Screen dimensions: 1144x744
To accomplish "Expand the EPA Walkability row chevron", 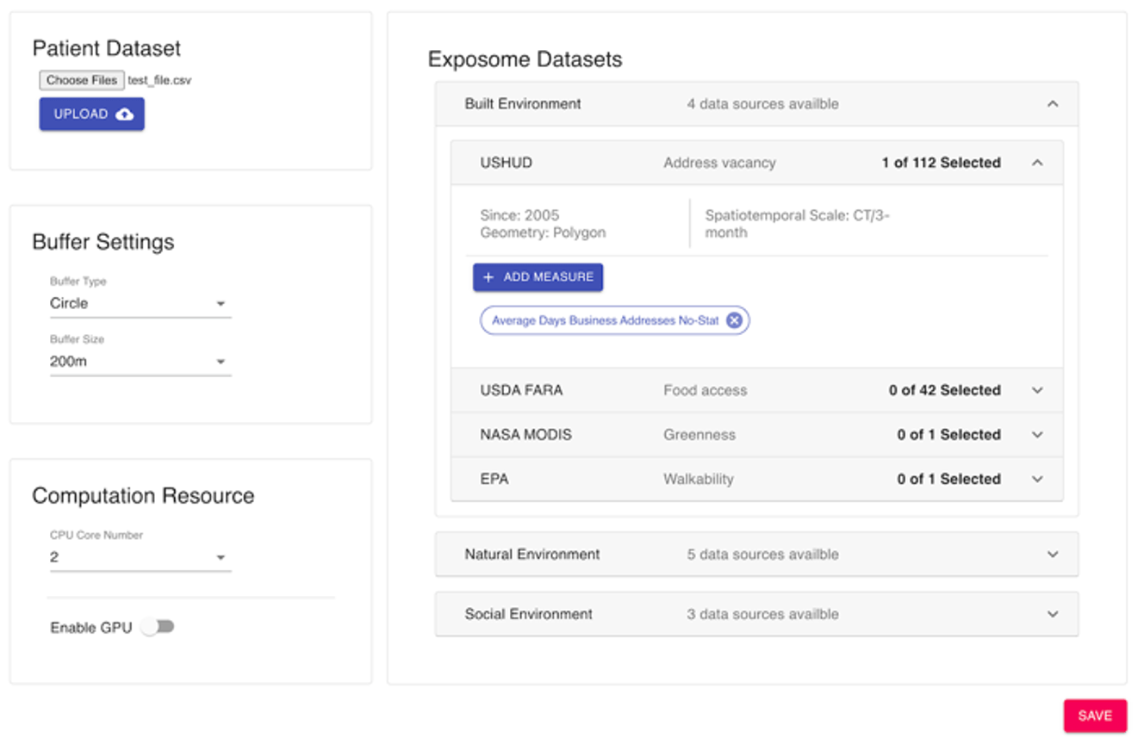I will (1037, 479).
